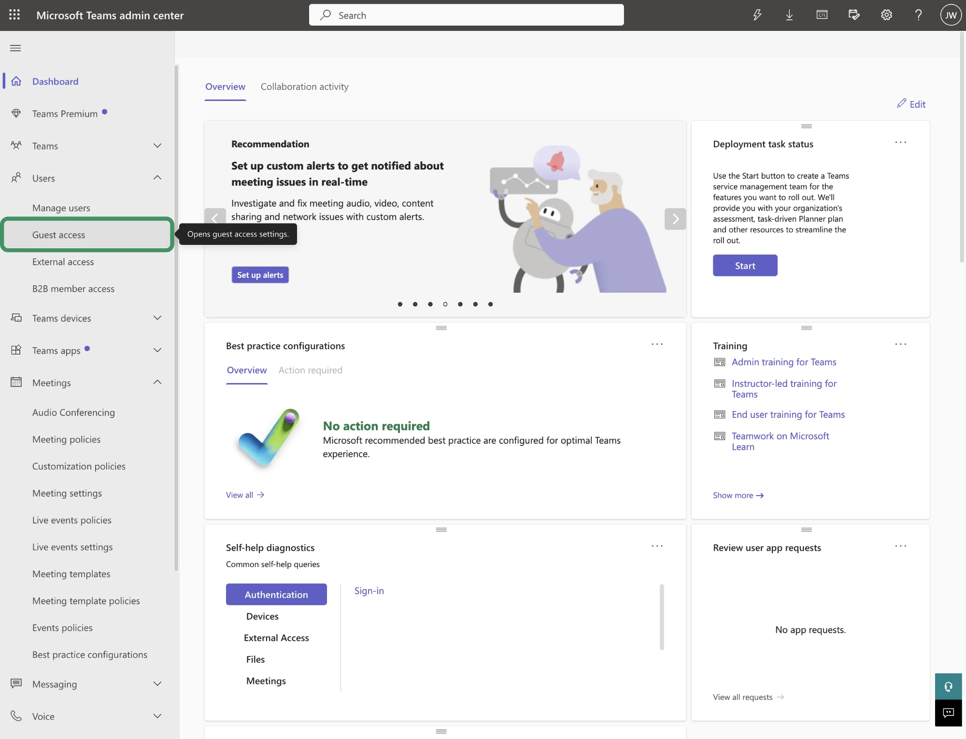
Task: Select the first recommendation carousel dot
Action: click(400, 304)
